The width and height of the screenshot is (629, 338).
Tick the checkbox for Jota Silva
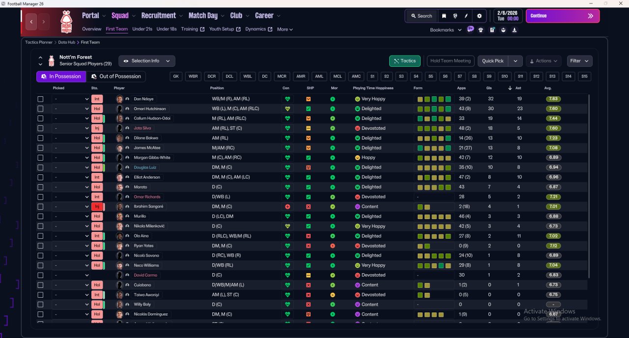point(40,128)
